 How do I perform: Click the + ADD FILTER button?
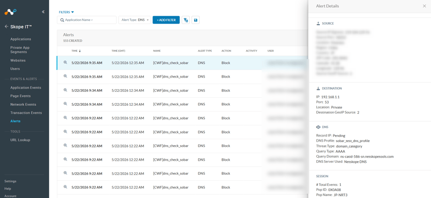click(166, 20)
